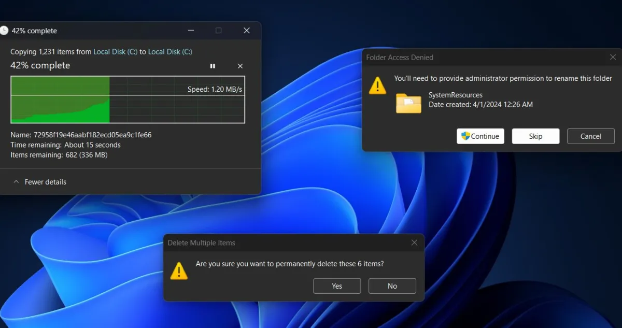Screen dimensions: 622x328
Task: Minimize the 42% complete copy window
Action: [x=191, y=31]
